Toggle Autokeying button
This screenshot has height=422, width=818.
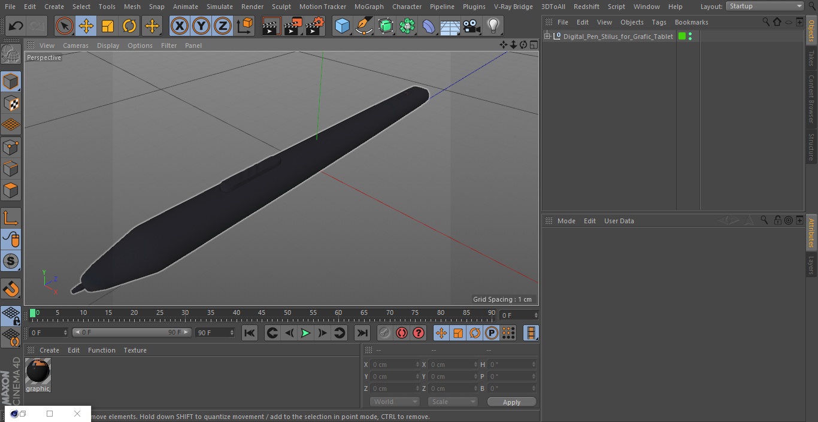tap(402, 333)
